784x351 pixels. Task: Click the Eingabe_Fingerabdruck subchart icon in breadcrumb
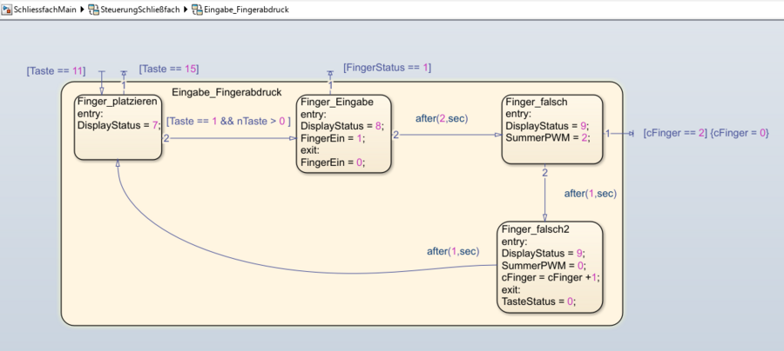tap(197, 9)
